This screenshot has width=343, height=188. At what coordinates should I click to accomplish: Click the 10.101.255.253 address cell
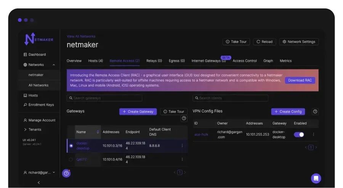click(258, 134)
